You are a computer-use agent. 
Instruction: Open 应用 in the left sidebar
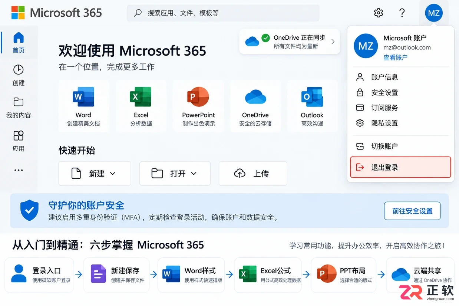[x=19, y=141]
